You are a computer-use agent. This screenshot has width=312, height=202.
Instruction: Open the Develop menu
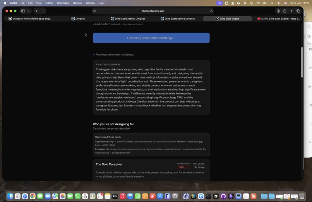coord(77,3)
